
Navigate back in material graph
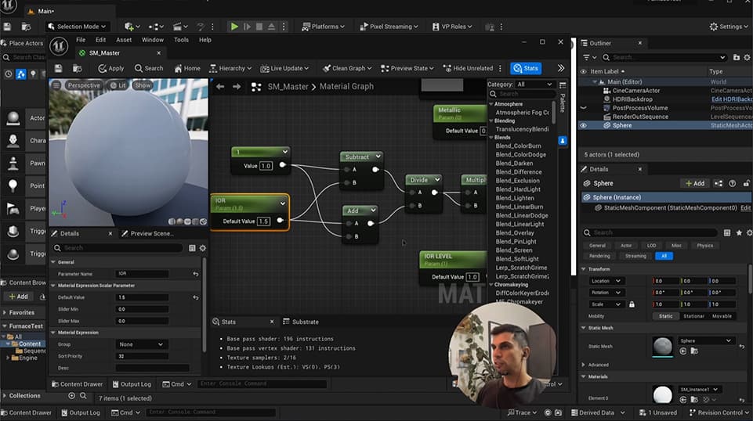[220, 86]
